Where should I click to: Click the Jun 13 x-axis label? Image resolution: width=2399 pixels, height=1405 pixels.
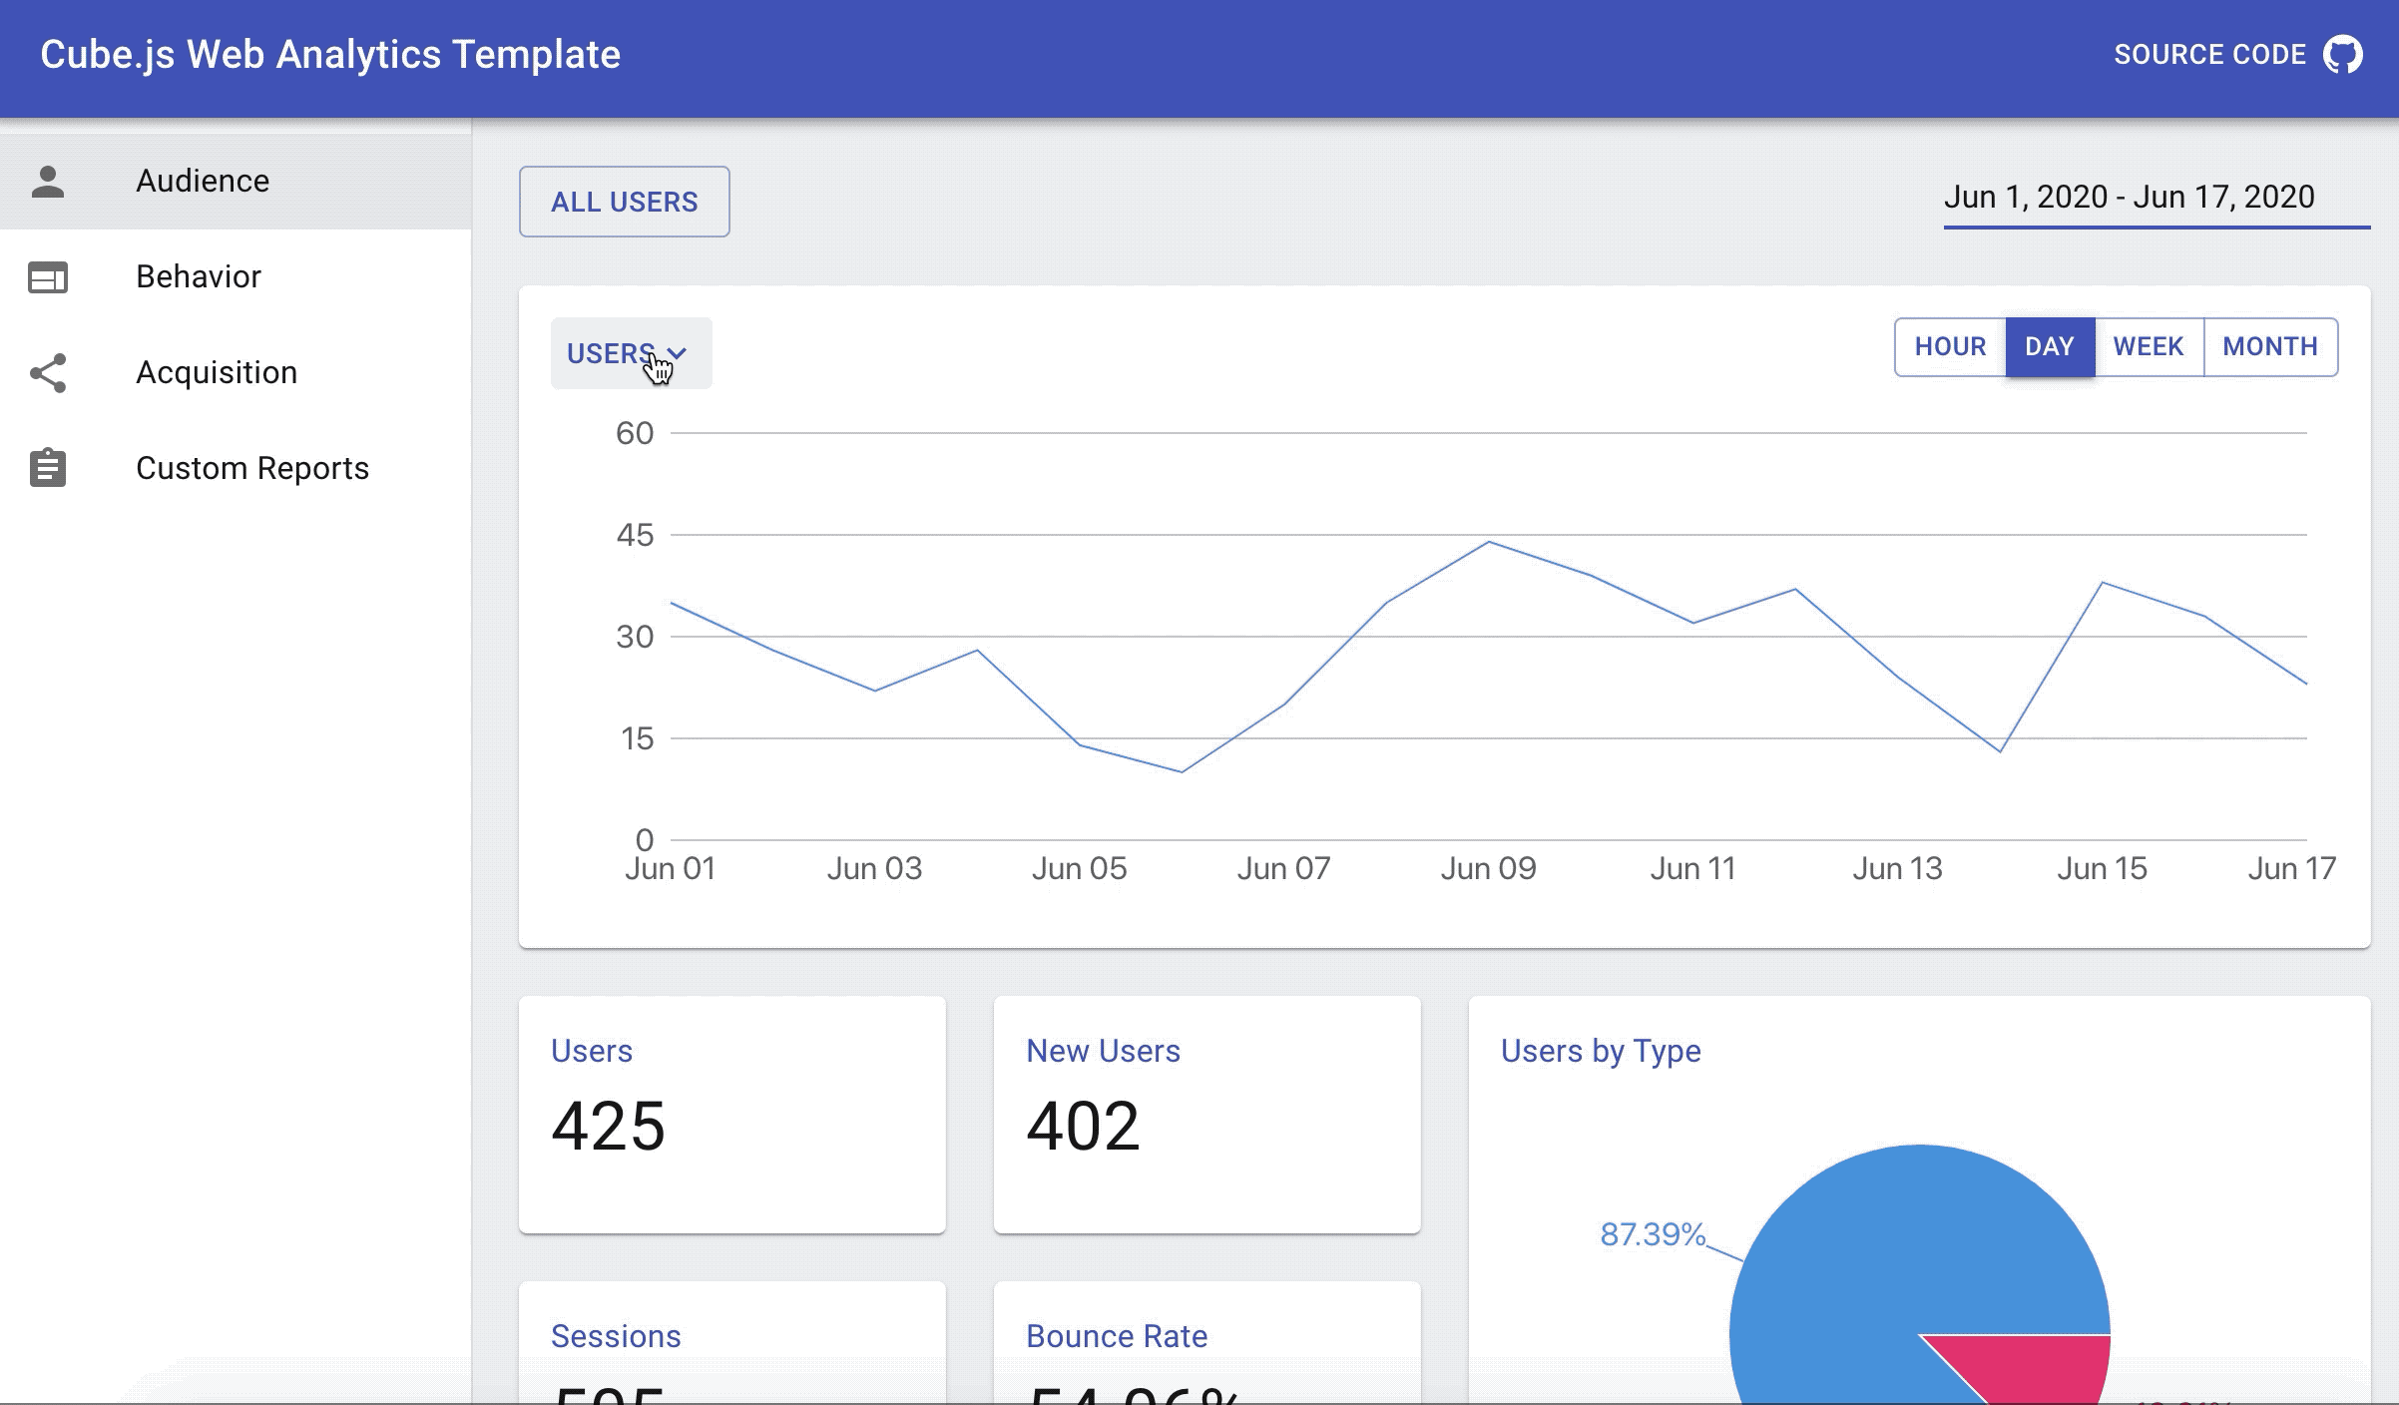(x=1897, y=868)
